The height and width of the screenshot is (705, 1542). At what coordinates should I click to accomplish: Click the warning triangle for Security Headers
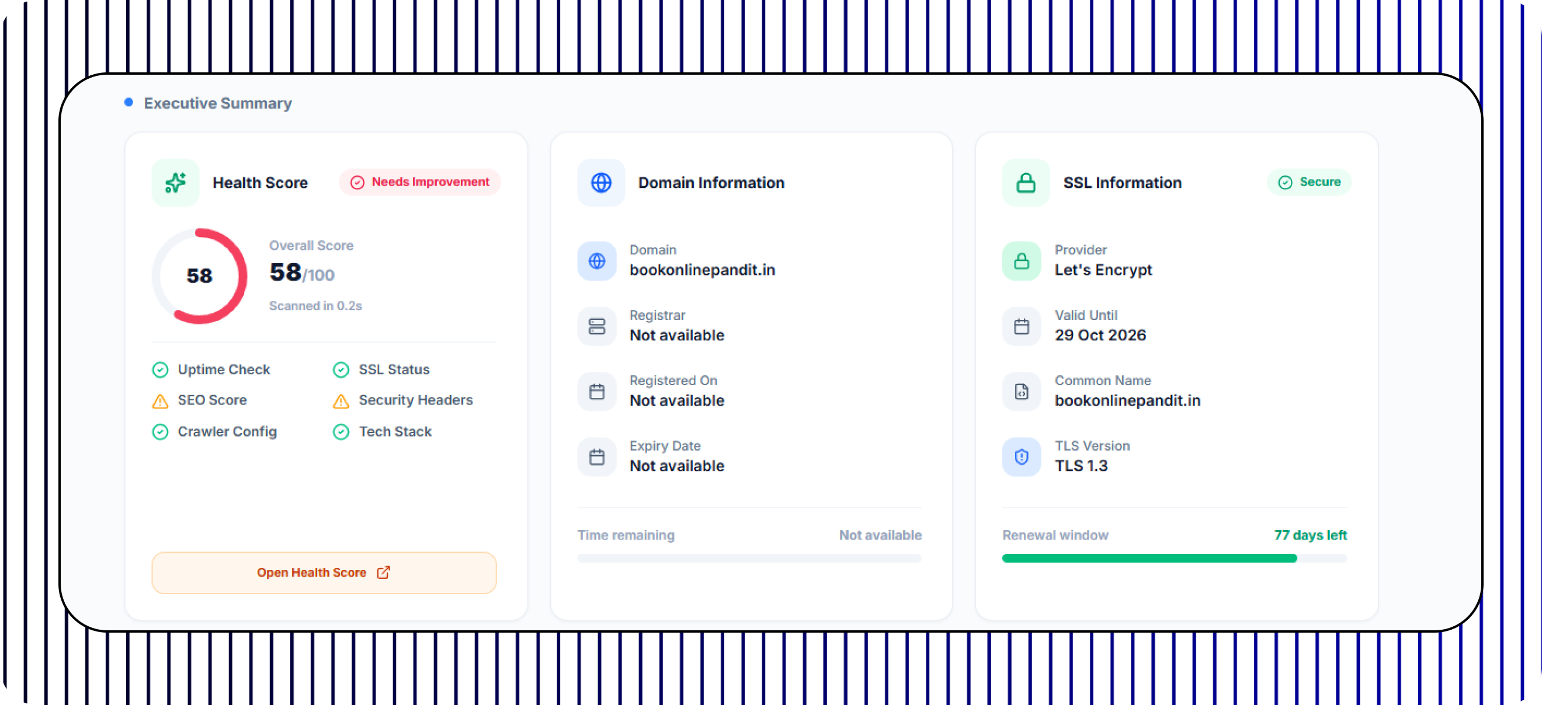coord(341,402)
